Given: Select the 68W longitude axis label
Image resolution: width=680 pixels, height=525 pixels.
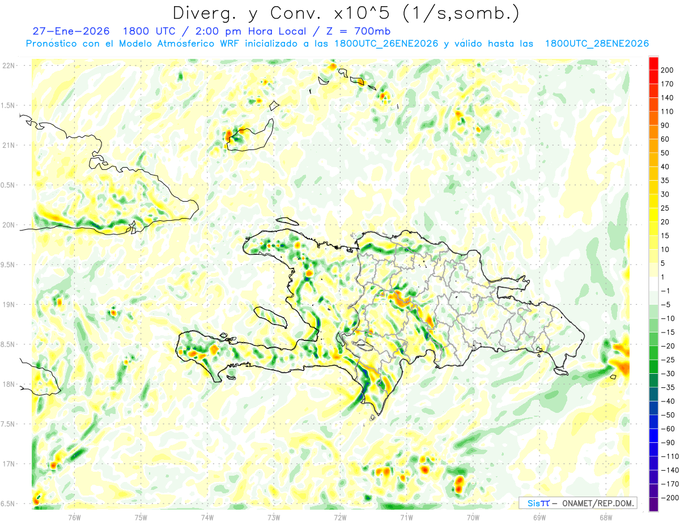Looking at the screenshot, I should click(606, 517).
